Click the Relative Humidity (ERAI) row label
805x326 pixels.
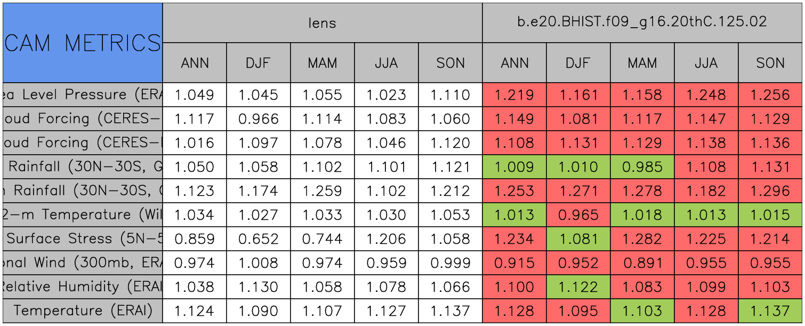coord(83,287)
